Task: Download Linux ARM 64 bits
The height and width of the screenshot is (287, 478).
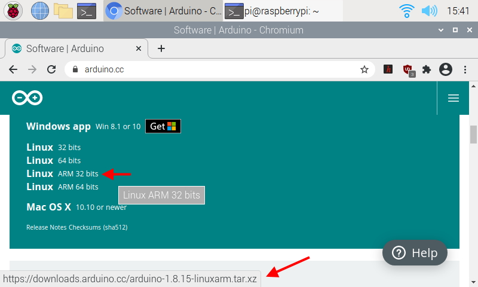Action: 63,187
